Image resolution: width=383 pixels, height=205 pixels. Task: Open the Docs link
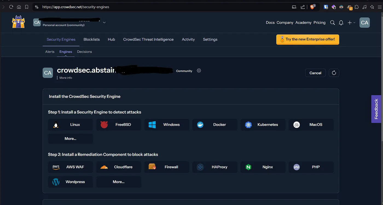tap(270, 23)
